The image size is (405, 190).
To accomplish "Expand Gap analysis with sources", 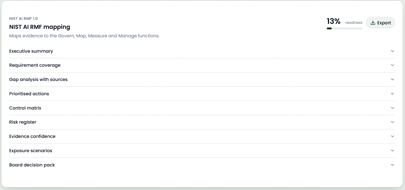I will point(202,79).
